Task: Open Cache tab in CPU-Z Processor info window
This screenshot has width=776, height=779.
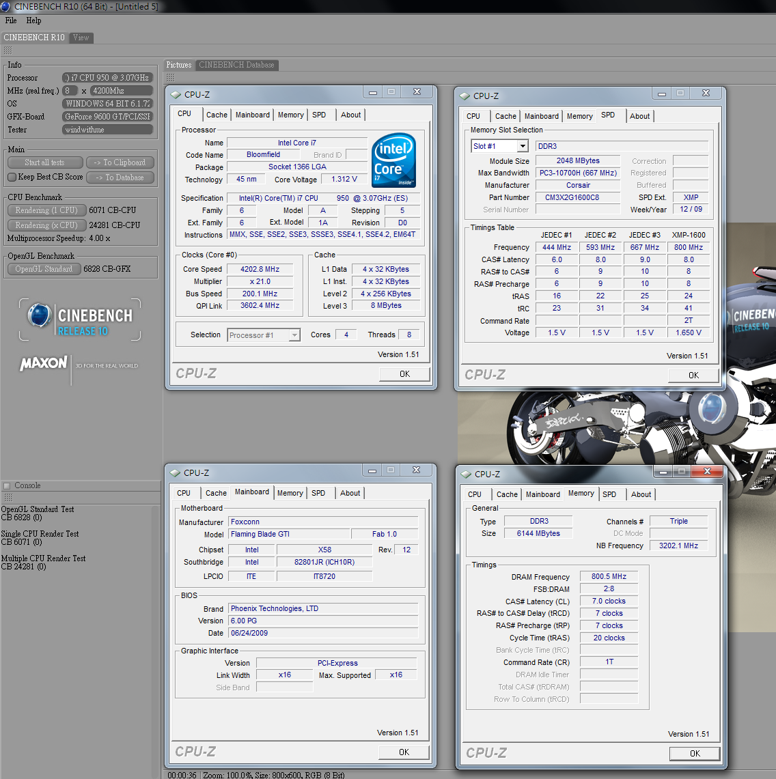Action: [217, 115]
